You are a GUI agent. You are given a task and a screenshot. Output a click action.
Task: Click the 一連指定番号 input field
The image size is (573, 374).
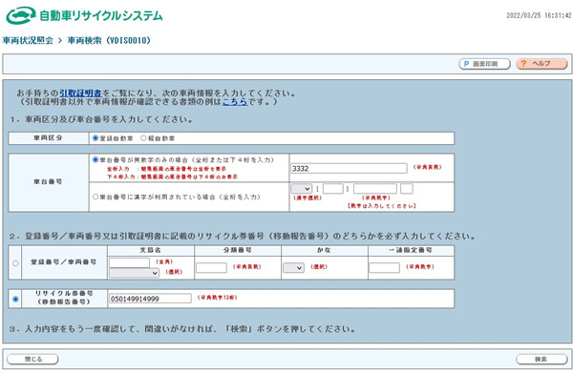pos(385,268)
